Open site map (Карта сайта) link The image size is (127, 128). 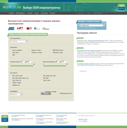click(81, 13)
